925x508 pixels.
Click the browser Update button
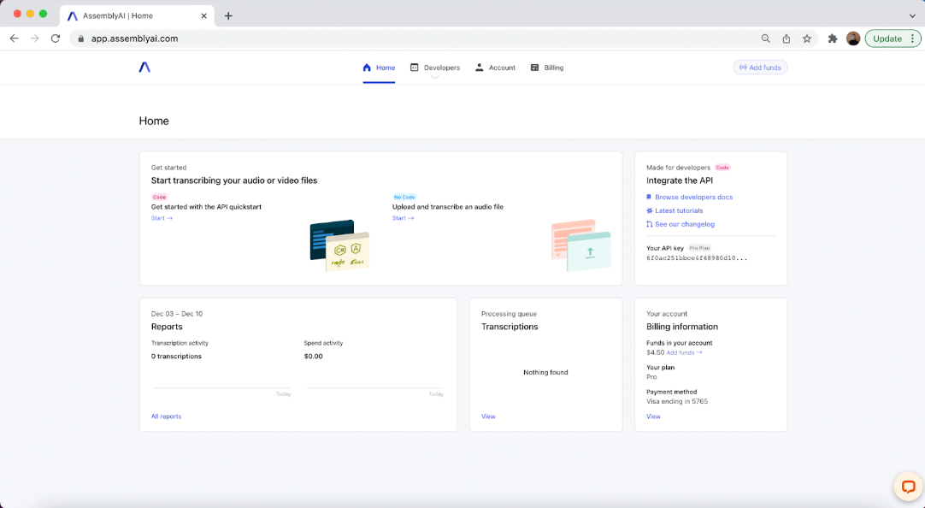click(x=893, y=38)
